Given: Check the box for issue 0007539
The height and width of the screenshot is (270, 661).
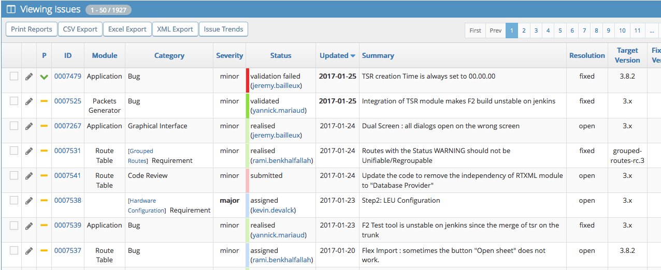Looking at the screenshot, I should (14, 225).
